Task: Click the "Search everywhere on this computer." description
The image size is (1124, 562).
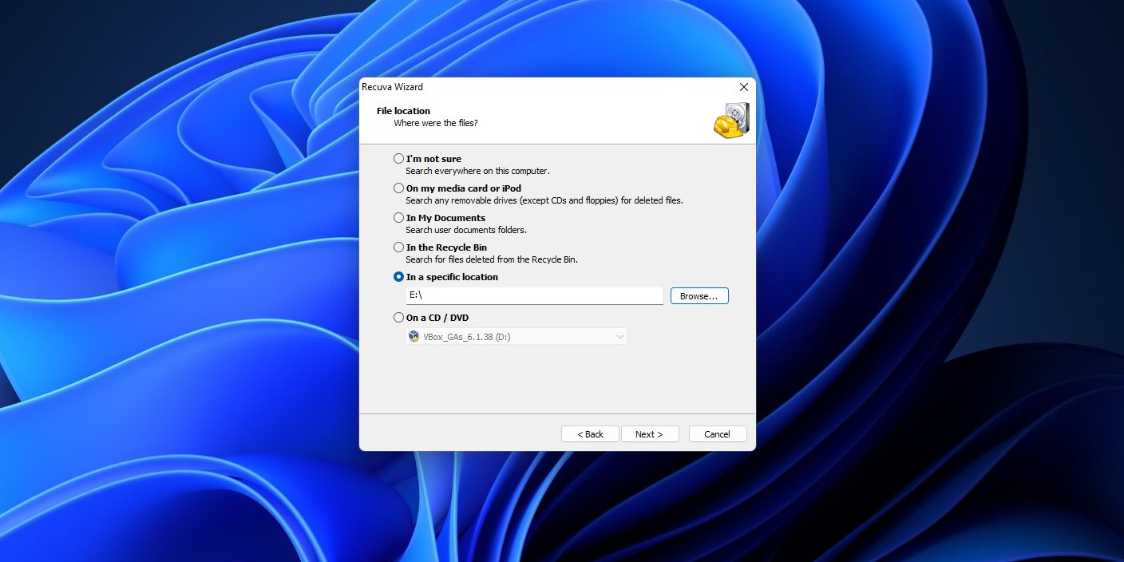Action: tap(477, 171)
